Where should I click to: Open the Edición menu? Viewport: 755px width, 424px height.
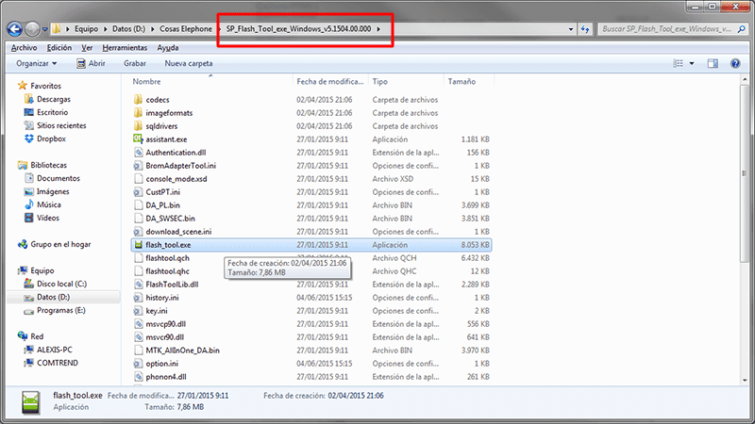coord(59,48)
